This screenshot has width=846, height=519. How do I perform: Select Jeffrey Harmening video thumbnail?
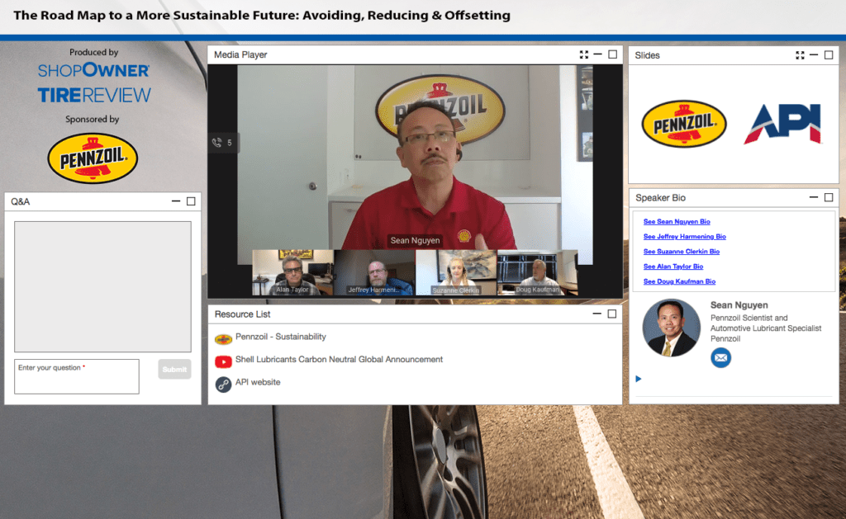pos(374,272)
